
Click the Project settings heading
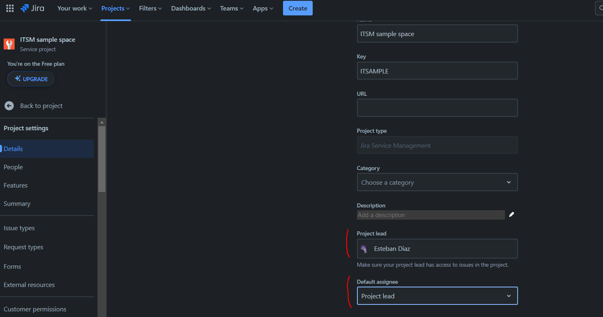[26, 128]
